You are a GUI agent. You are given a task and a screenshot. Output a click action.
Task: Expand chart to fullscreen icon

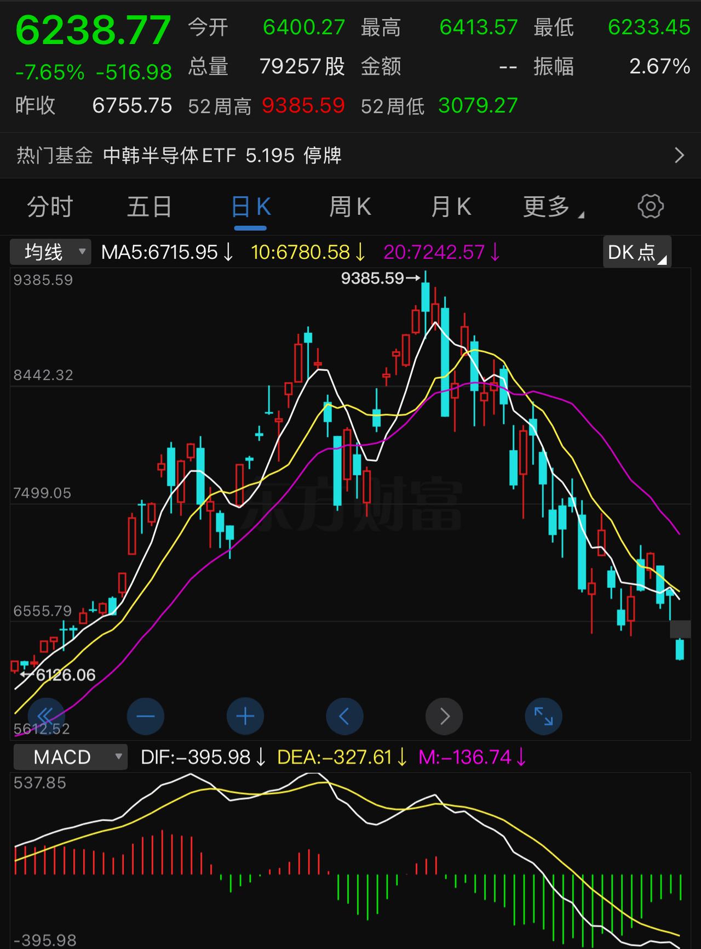pyautogui.click(x=543, y=716)
